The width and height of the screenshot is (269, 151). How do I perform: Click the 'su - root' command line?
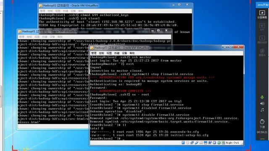pos(119,94)
